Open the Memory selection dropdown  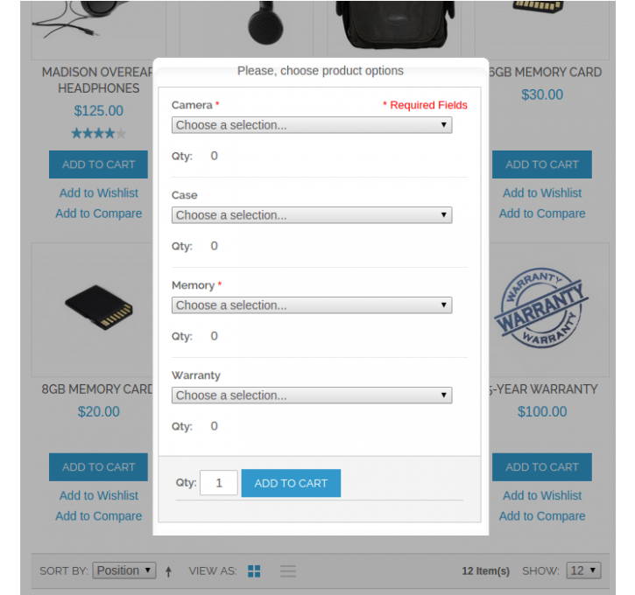coord(312,305)
